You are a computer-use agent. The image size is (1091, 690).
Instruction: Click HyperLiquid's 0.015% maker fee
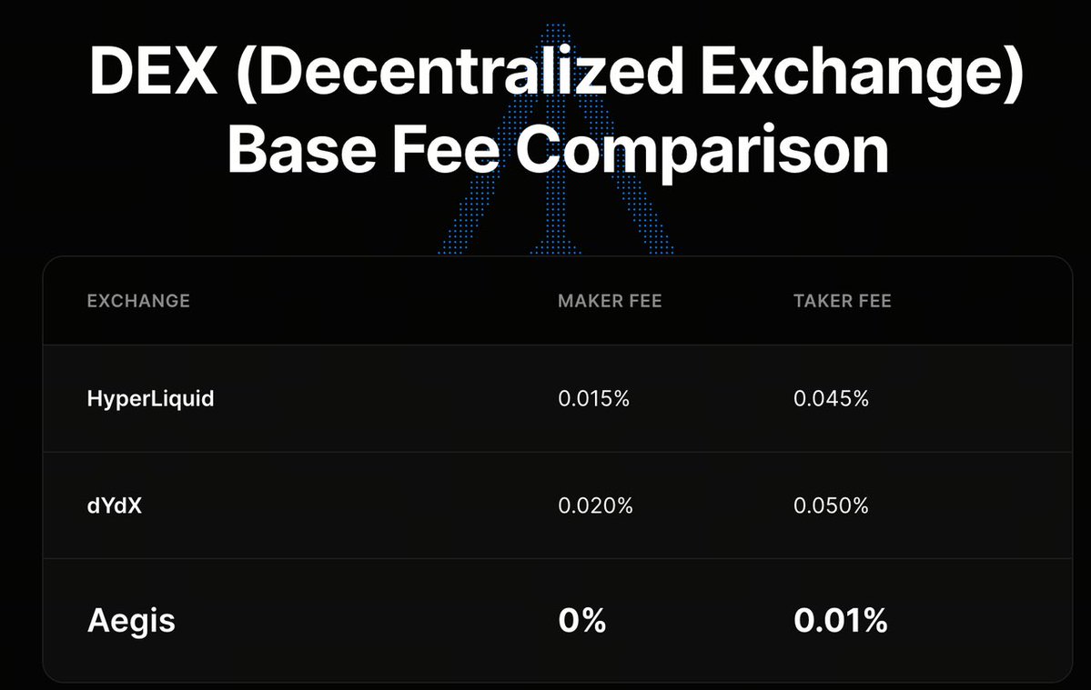[x=593, y=398]
